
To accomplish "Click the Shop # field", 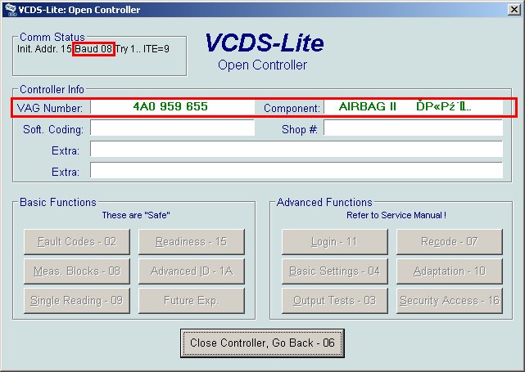I will [x=413, y=128].
